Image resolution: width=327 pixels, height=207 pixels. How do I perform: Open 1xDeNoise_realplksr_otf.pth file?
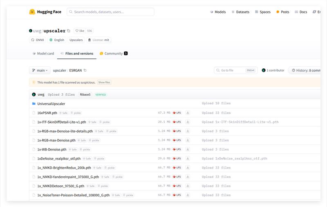[59, 159]
